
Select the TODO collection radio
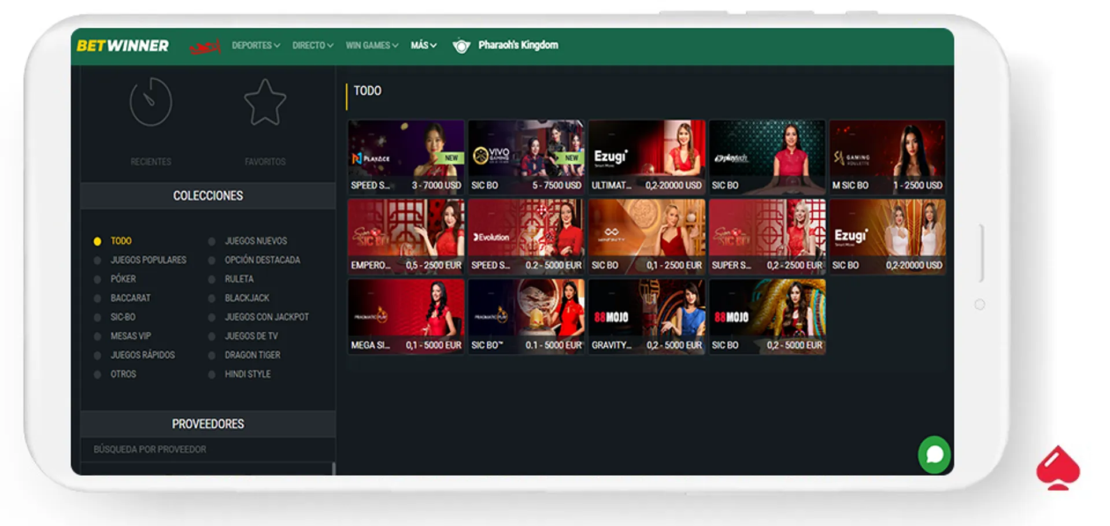click(x=98, y=241)
